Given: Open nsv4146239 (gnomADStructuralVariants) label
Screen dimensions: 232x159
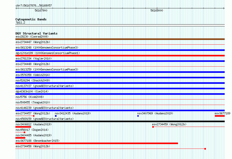Looking at the screenshot, I should pyautogui.click(x=45, y=108).
